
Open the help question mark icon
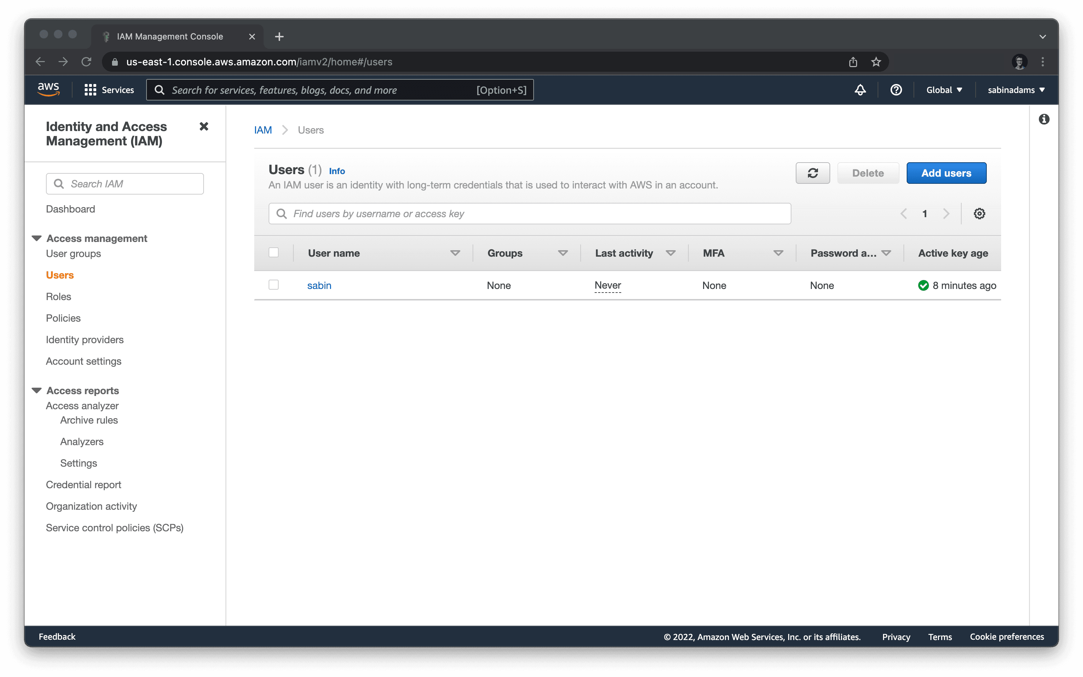click(896, 90)
